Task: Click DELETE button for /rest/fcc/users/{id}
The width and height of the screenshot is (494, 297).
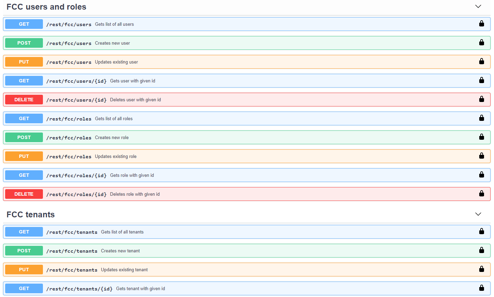Action: point(24,100)
